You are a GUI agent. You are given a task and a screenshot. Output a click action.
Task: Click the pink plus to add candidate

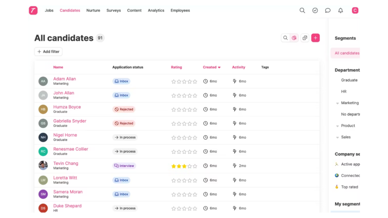tap(315, 38)
